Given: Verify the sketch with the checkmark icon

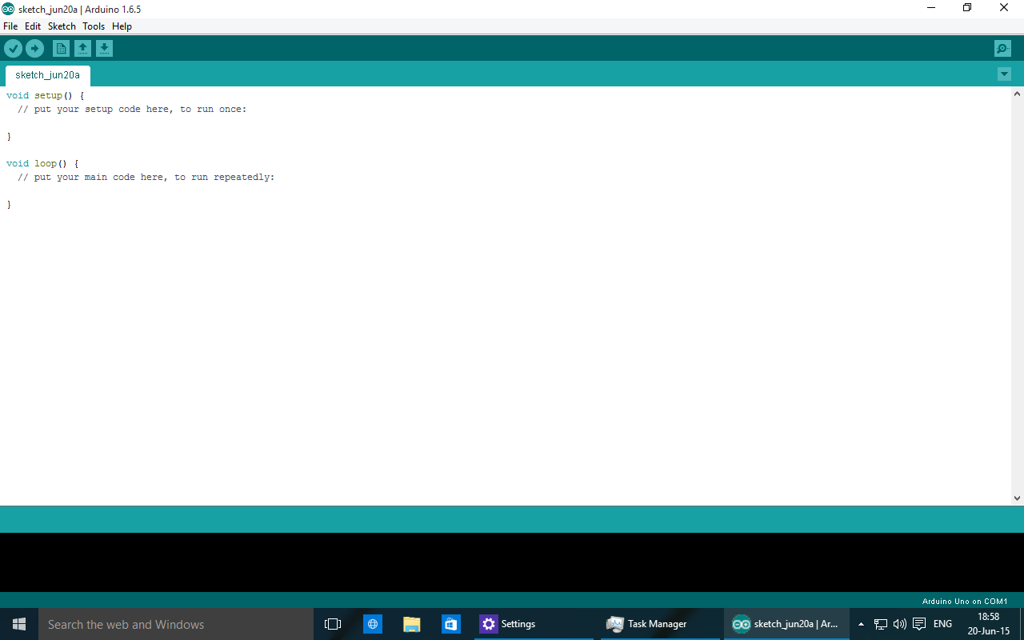Looking at the screenshot, I should click(x=13, y=49).
